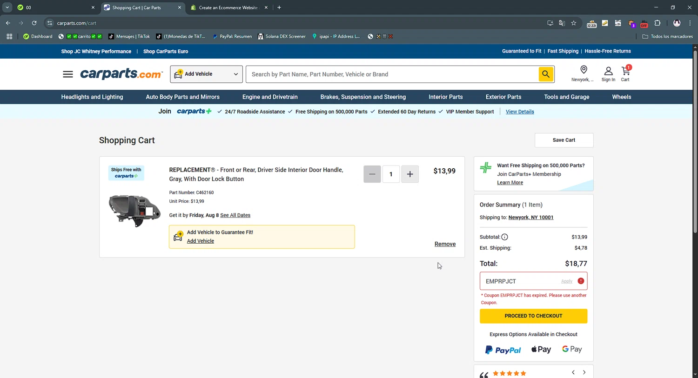Open the Dashboard bookmark
Image resolution: width=698 pixels, height=378 pixels.
38,36
